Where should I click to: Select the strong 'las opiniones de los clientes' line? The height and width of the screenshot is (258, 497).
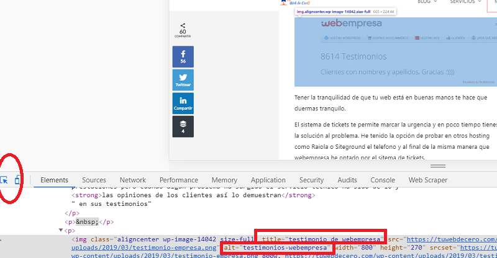tap(193, 195)
